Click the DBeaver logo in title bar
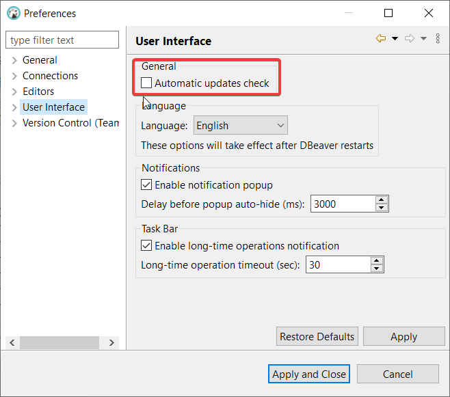The height and width of the screenshot is (397, 450). 14,13
